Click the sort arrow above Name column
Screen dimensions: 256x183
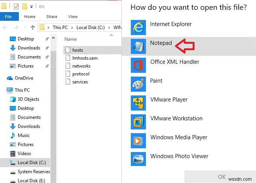[x=112, y=35]
